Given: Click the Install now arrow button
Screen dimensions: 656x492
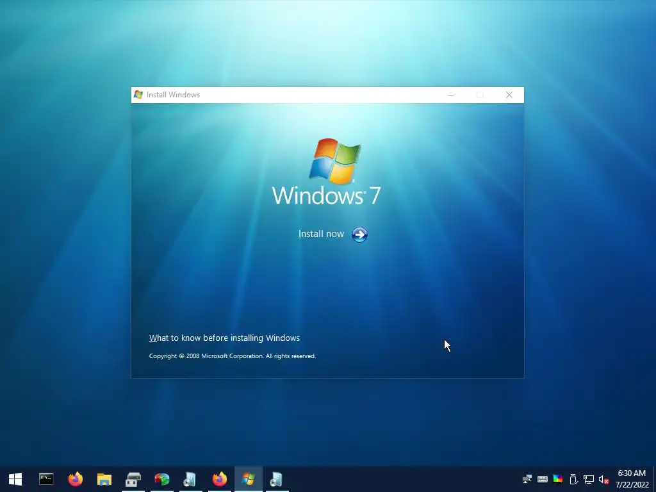Looking at the screenshot, I should (359, 234).
